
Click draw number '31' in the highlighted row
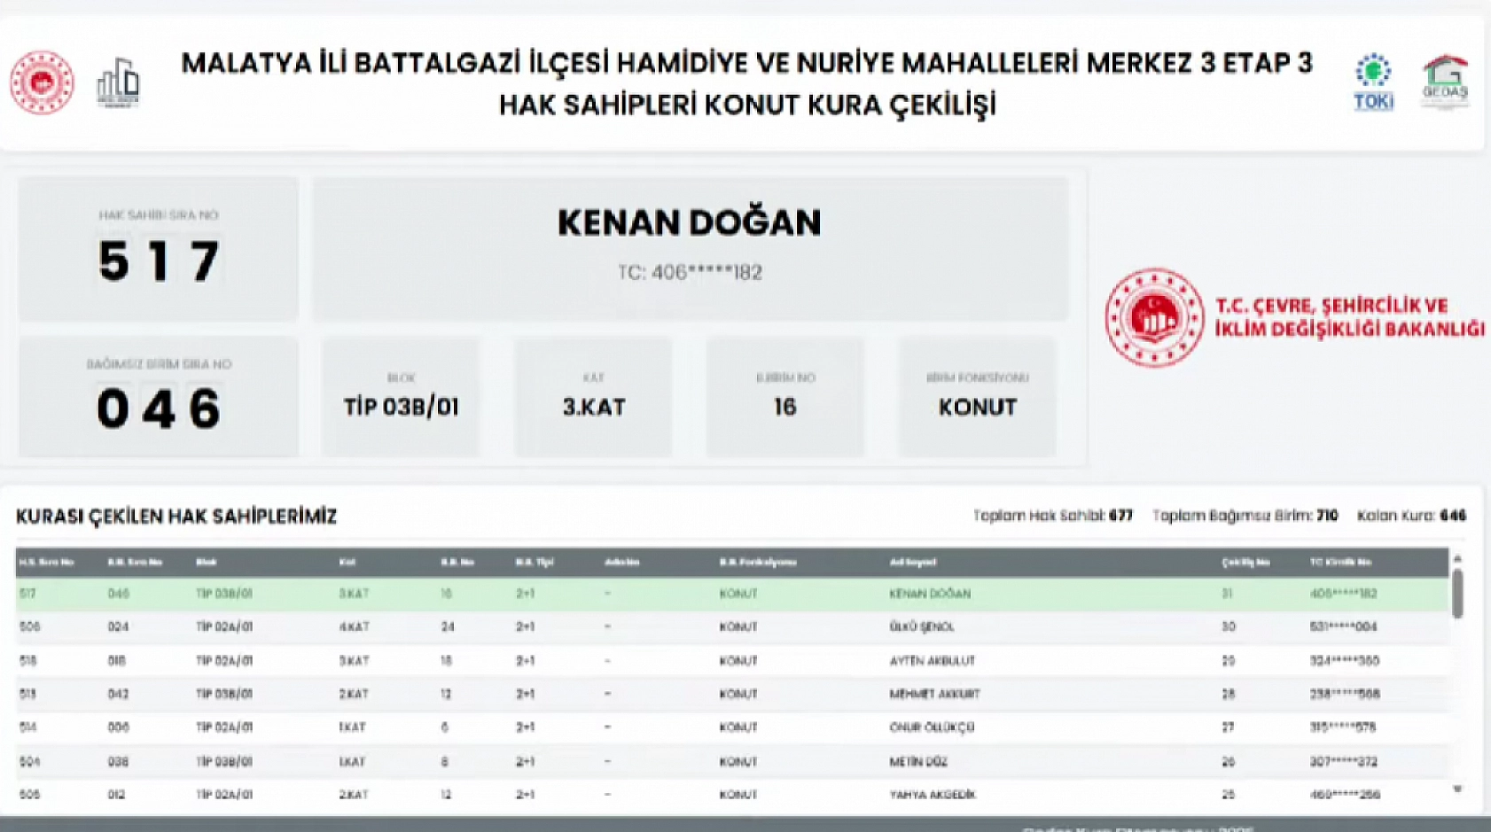[1228, 594]
